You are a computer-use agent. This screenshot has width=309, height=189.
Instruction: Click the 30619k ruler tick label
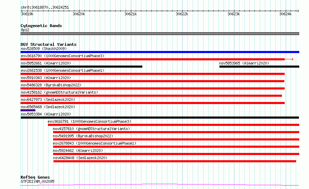pyautogui.click(x=27, y=14)
